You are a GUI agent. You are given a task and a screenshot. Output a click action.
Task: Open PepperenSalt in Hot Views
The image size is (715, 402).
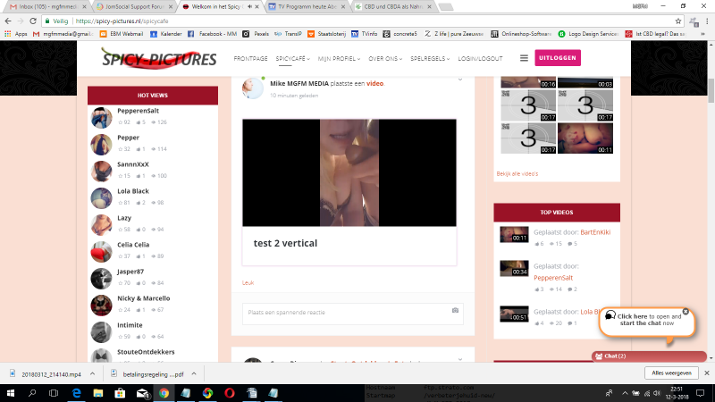tap(139, 111)
